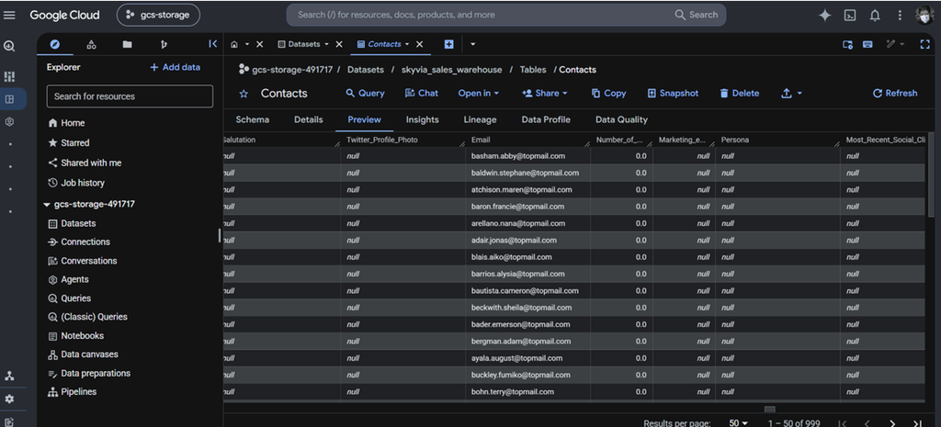
Task: Open Notebooks in project tree
Action: click(75, 336)
